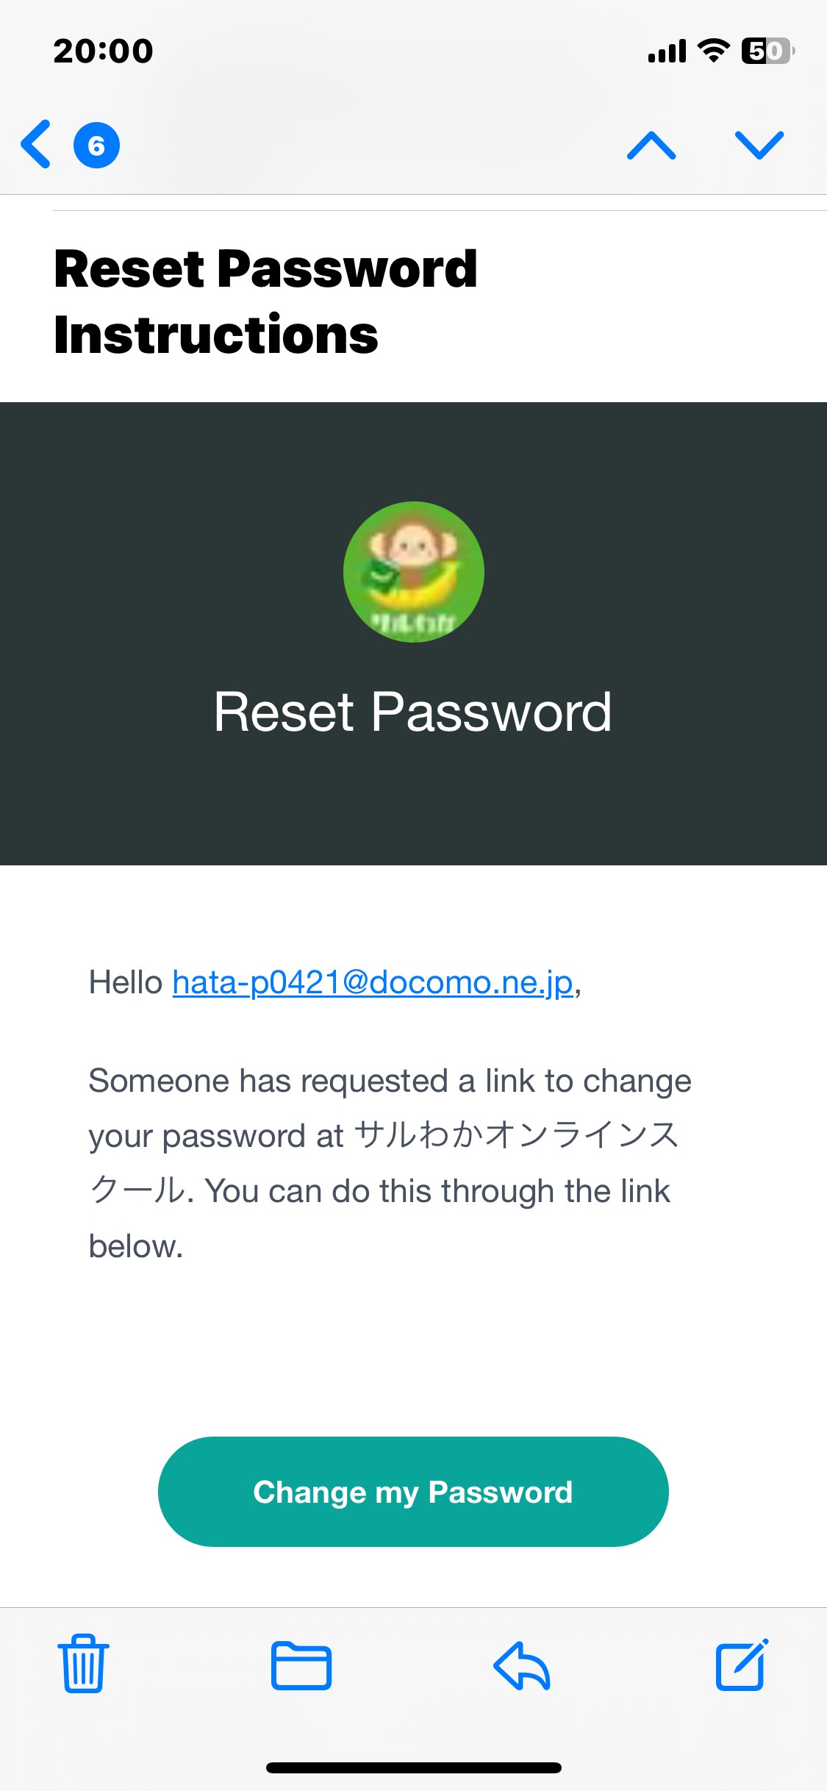The width and height of the screenshot is (827, 1791).
Task: Tap the Hello greeting text
Action: tap(126, 982)
